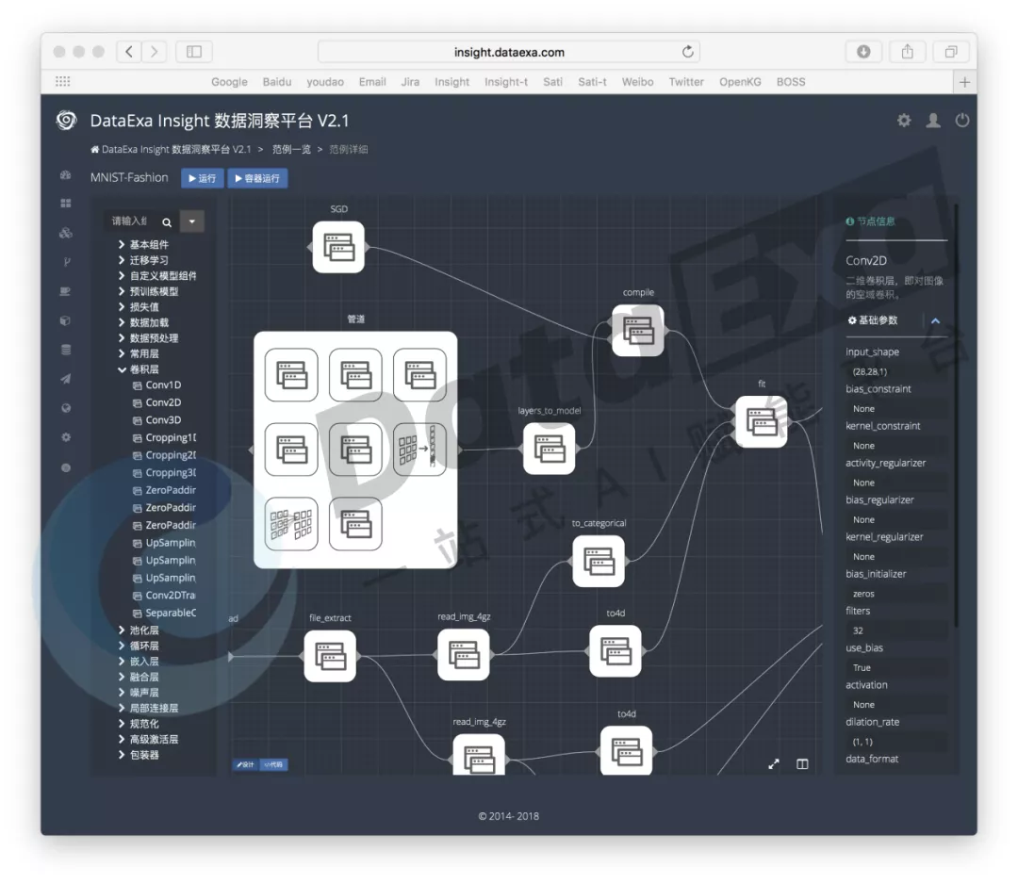Click the browser address bar
Image resolution: width=1018 pixels, height=884 pixels.
pos(509,52)
